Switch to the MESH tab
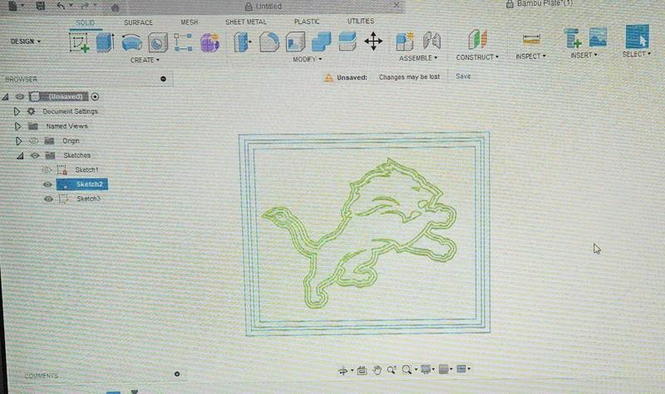 tap(190, 22)
